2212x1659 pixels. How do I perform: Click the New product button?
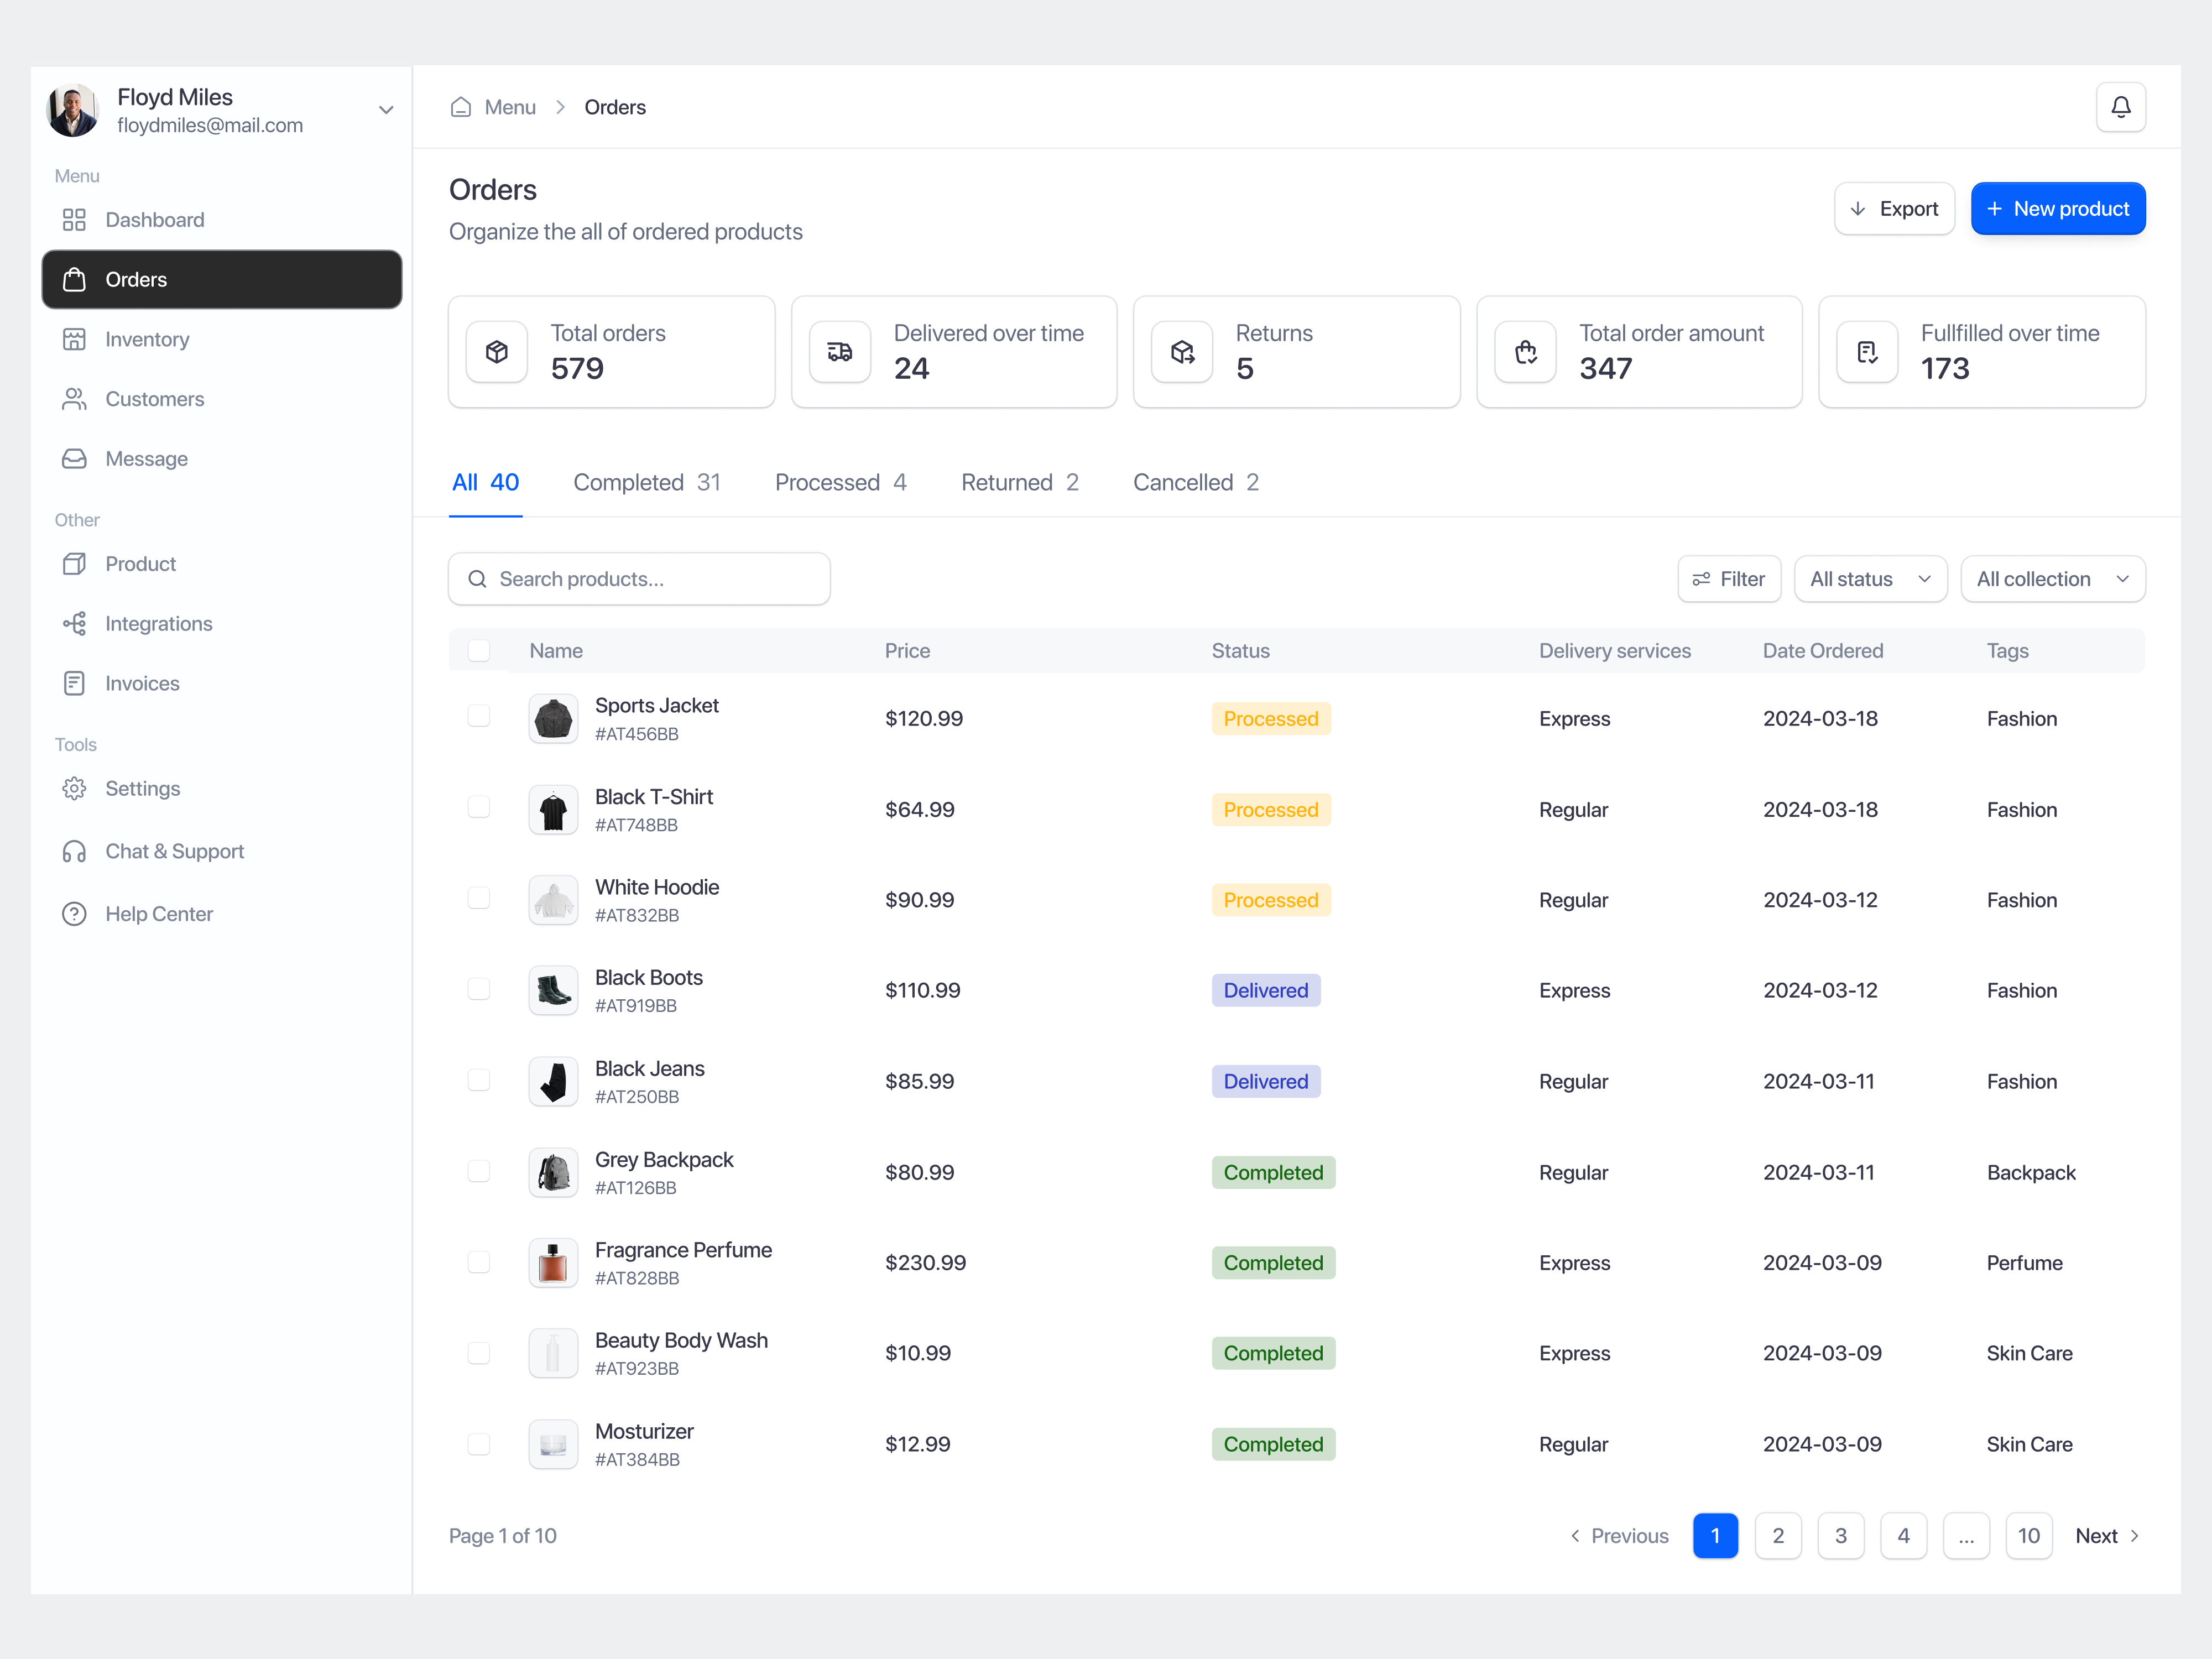(x=2057, y=208)
